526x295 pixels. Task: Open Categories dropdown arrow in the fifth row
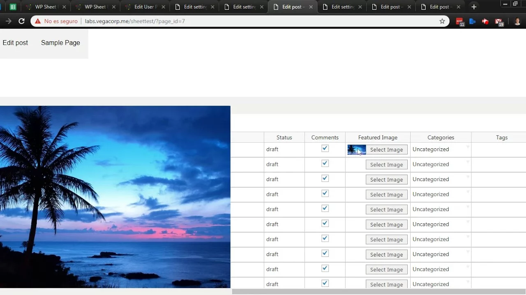pyautogui.click(x=468, y=206)
